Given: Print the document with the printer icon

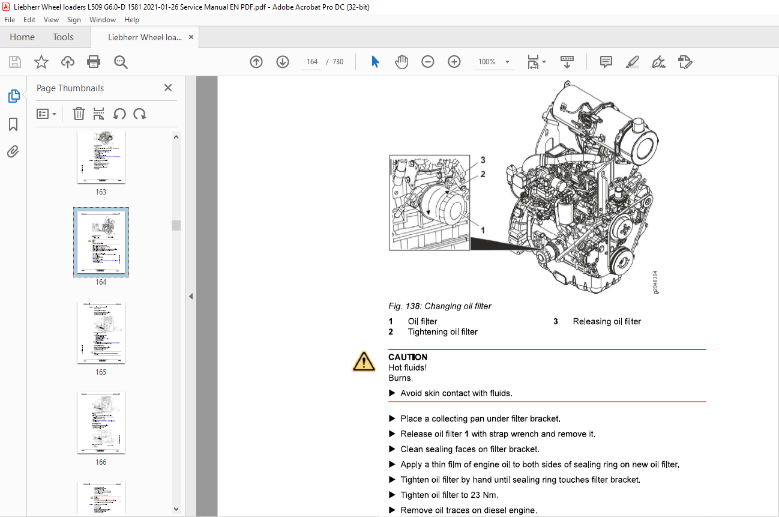Looking at the screenshot, I should pos(94,62).
